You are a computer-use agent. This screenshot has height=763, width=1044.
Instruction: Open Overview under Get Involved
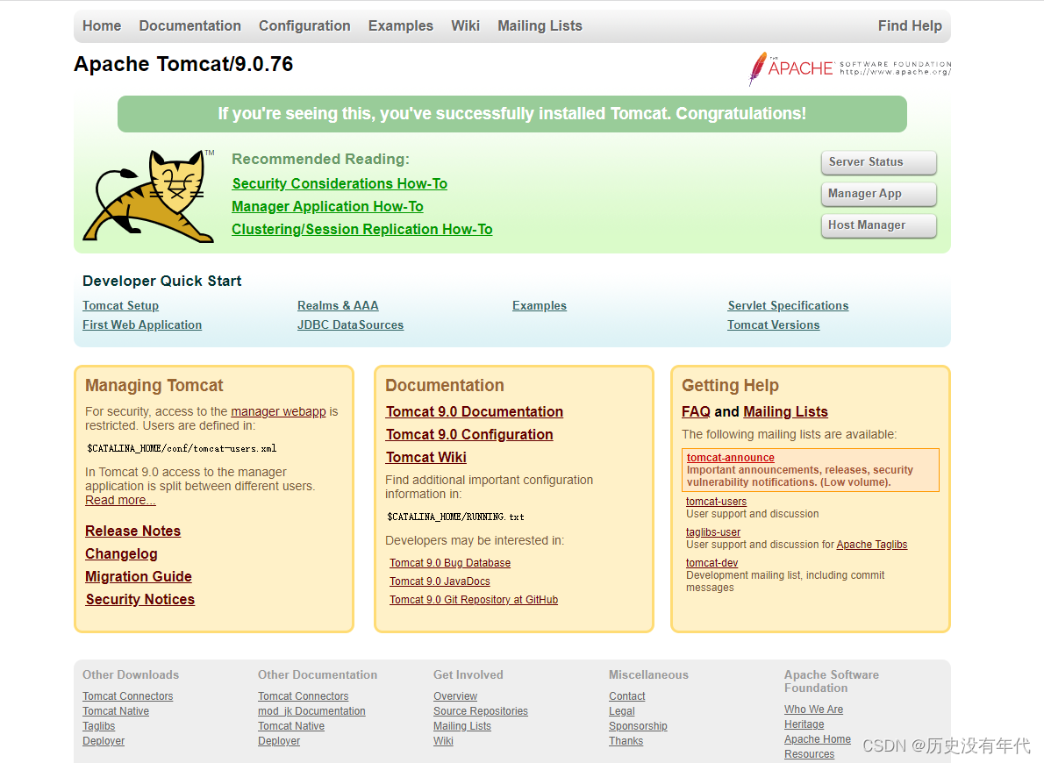coord(455,696)
